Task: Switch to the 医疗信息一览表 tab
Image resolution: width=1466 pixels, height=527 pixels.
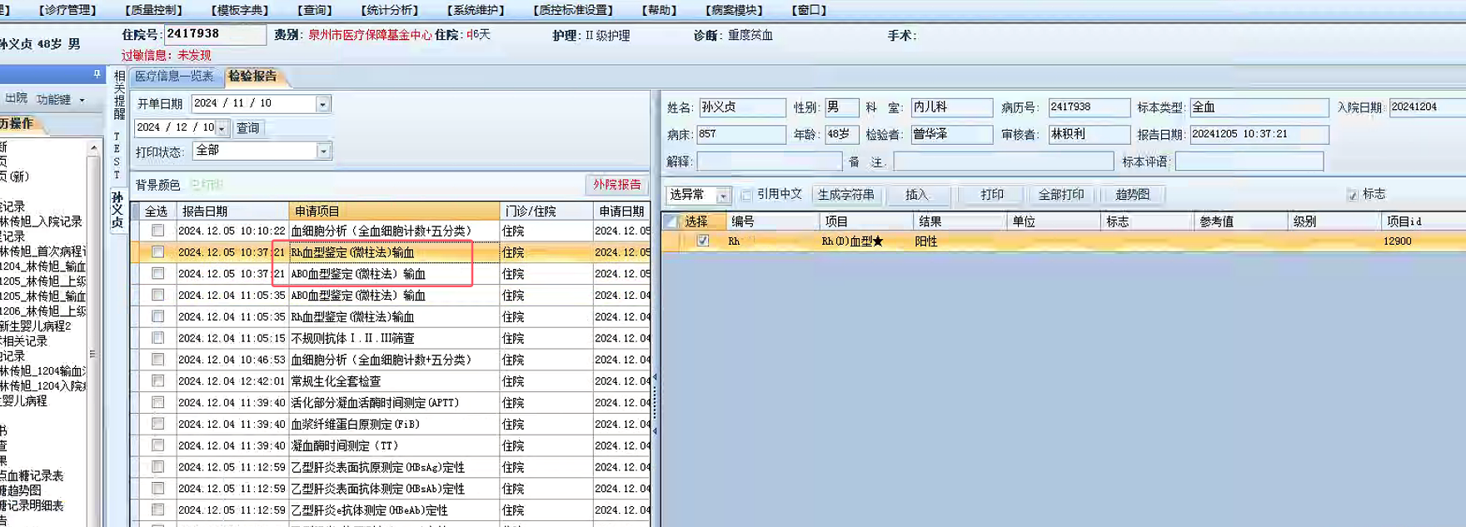Action: (174, 76)
